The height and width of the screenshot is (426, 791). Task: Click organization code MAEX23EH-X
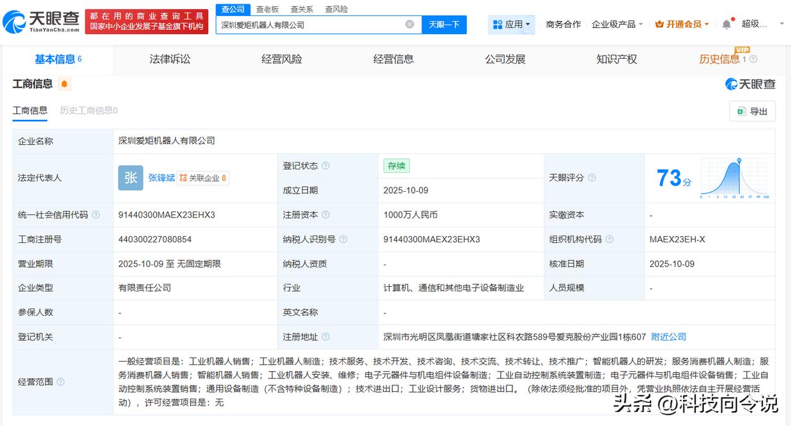[x=677, y=239]
